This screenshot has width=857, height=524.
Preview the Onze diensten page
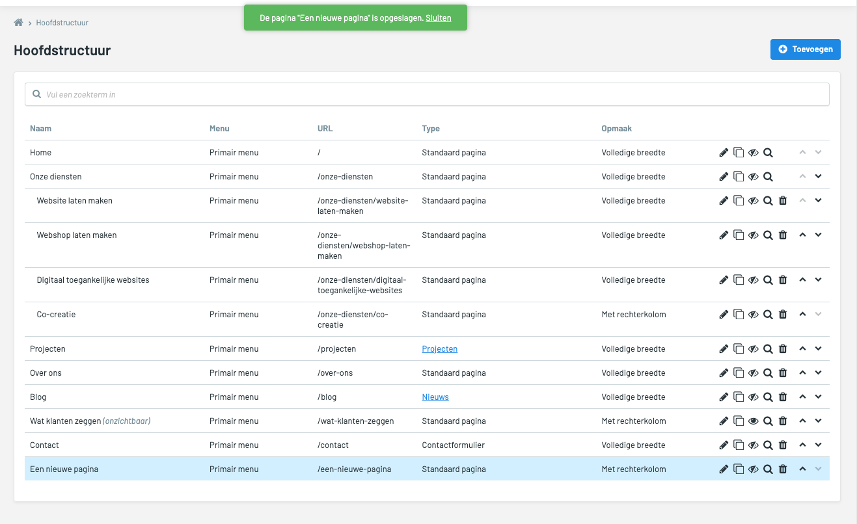(768, 177)
